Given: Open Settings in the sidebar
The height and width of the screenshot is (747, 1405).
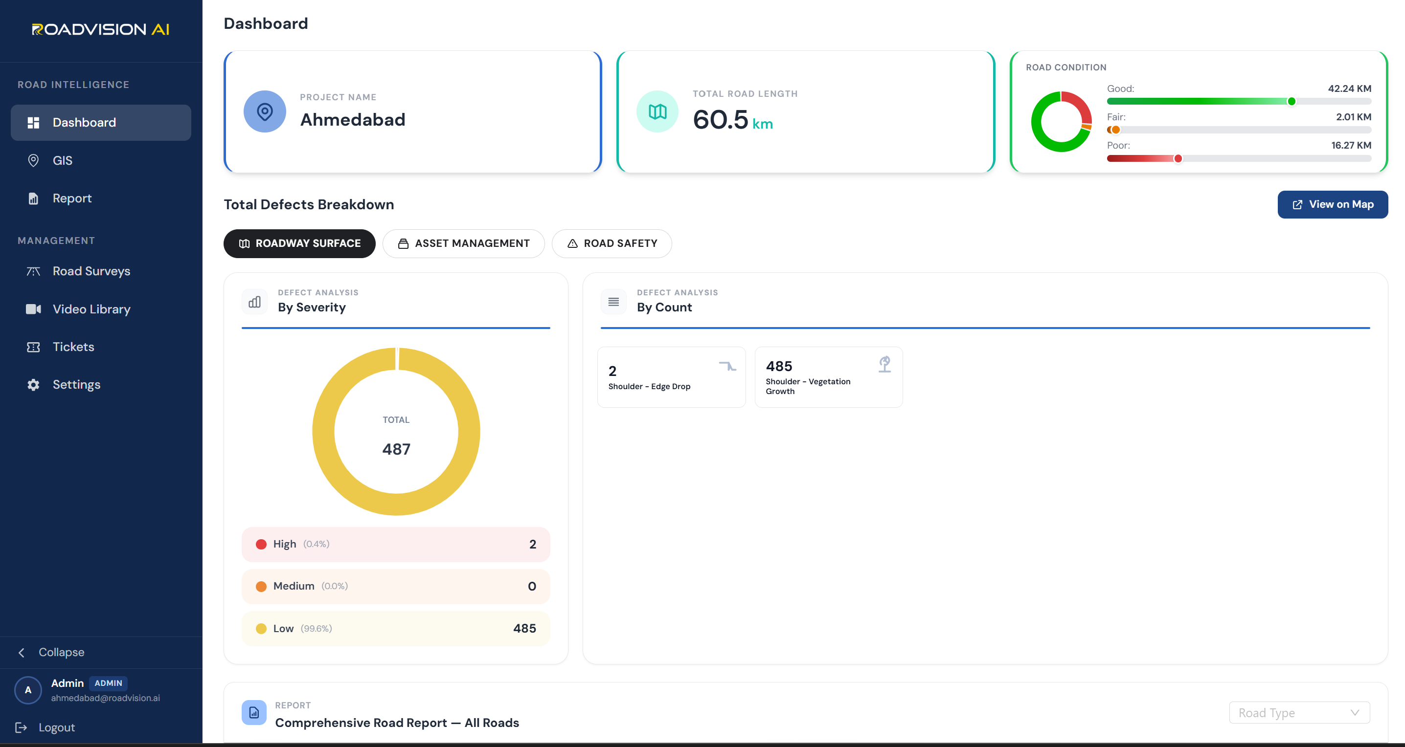Looking at the screenshot, I should 101,385.
